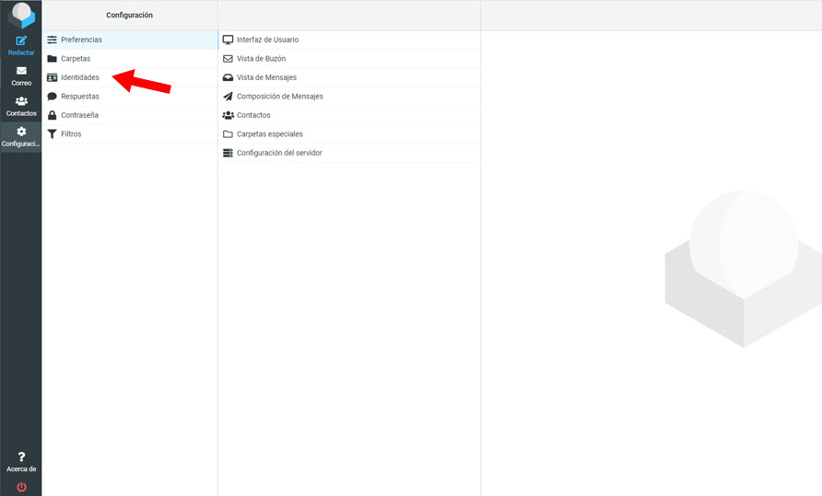Click the Identidades ID card icon
822x496 pixels.
tap(52, 77)
